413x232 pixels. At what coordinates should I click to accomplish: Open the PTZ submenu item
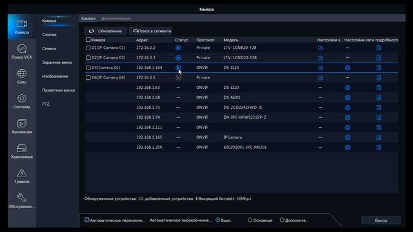coord(46,104)
